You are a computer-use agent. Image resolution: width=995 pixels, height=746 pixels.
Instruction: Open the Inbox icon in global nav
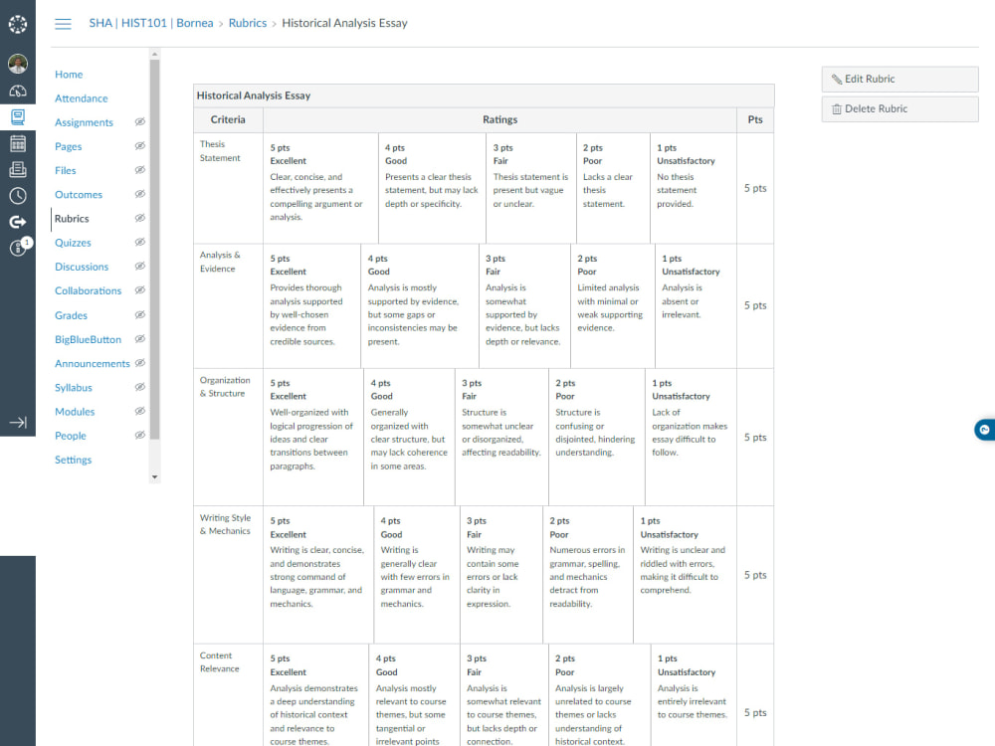18,169
